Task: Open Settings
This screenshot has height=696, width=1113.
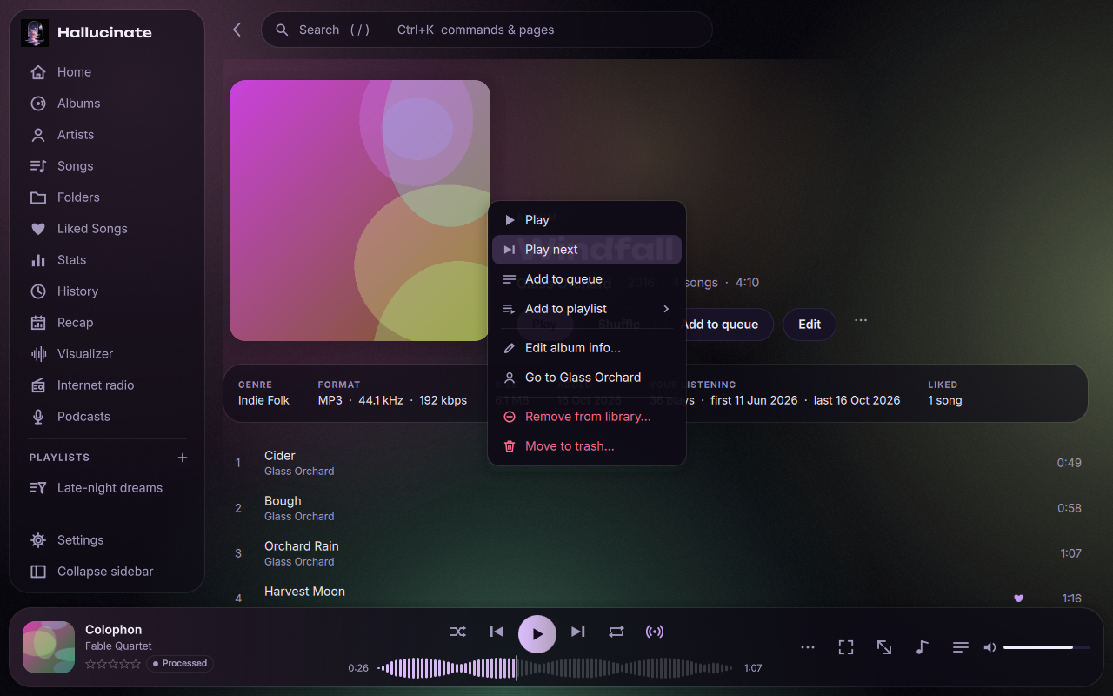Action: pyautogui.click(x=107, y=540)
